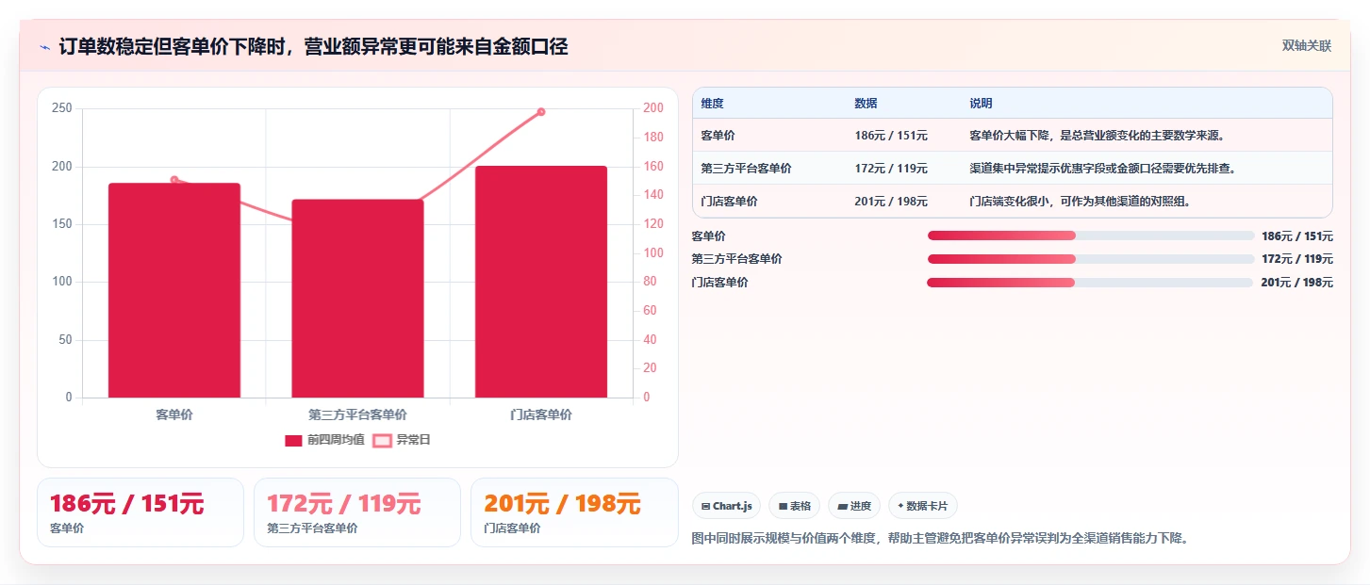Click the 客单价 label left of progress bar
This screenshot has width=1370, height=585.
709,236
